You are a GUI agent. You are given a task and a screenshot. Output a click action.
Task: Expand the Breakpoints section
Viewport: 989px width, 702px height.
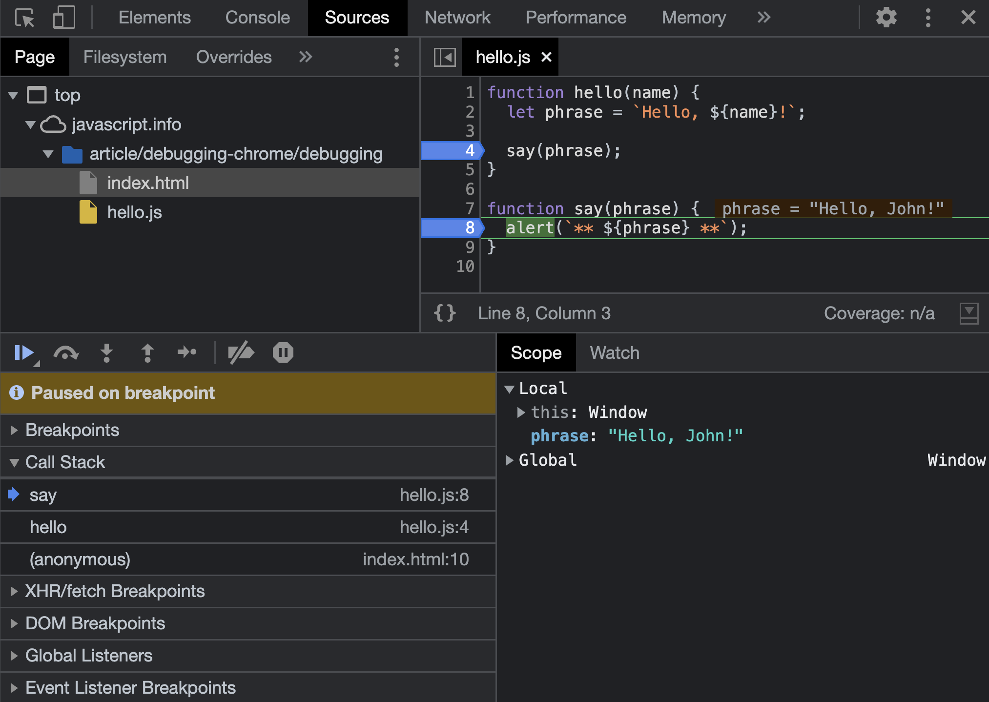(72, 430)
